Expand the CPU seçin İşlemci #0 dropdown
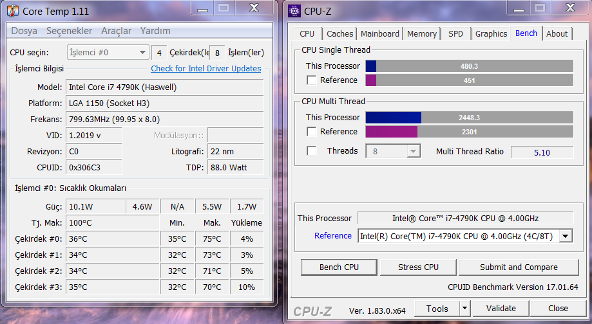592x324 pixels. coord(108,52)
